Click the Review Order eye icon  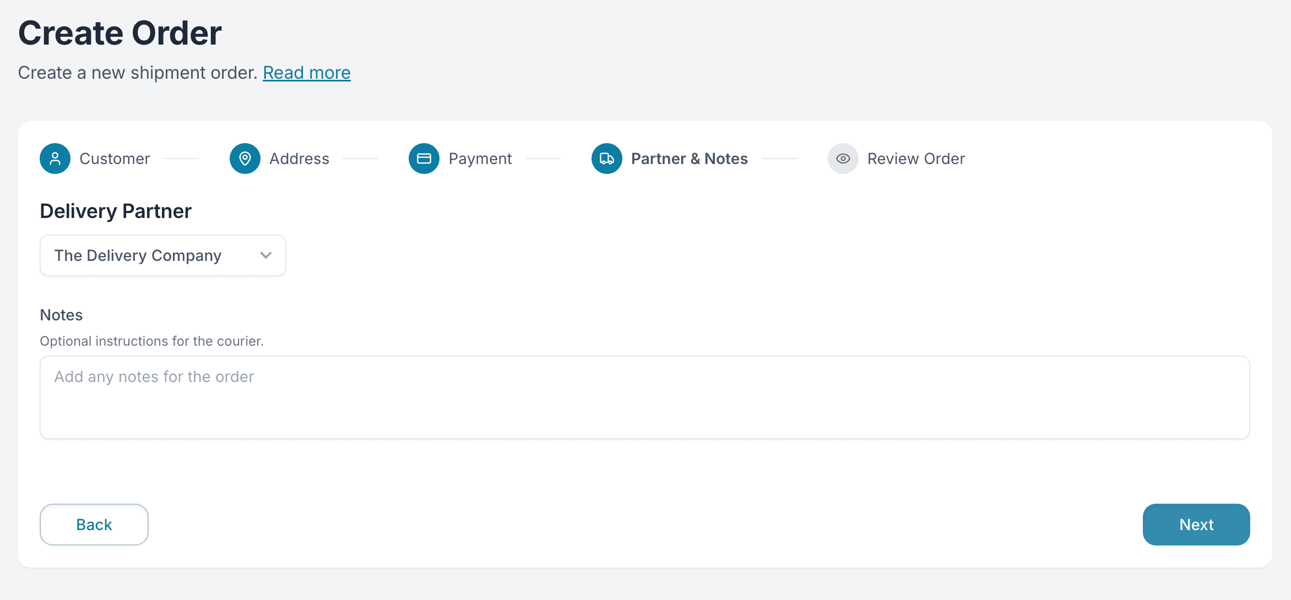click(843, 159)
